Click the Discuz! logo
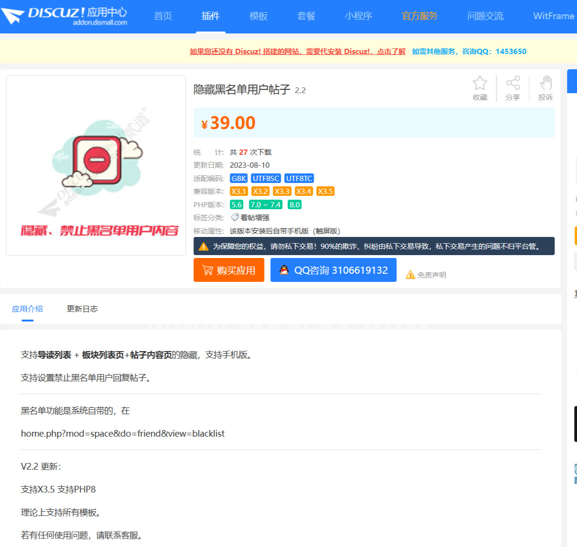The width and height of the screenshot is (577, 547). 64,15
